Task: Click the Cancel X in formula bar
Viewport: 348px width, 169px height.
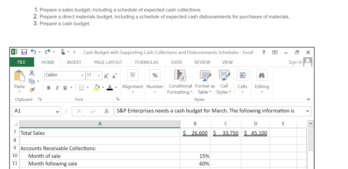Action: click(x=79, y=111)
